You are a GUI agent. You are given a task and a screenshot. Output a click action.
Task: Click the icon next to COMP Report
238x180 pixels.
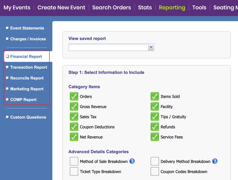click(7, 99)
